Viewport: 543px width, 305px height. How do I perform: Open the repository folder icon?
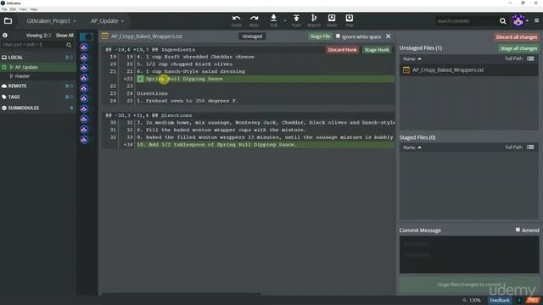pyautogui.click(x=8, y=20)
